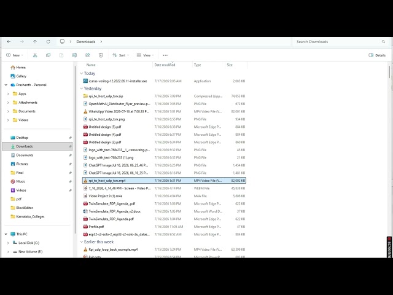Click pin icon beside Desktop

[70, 138]
